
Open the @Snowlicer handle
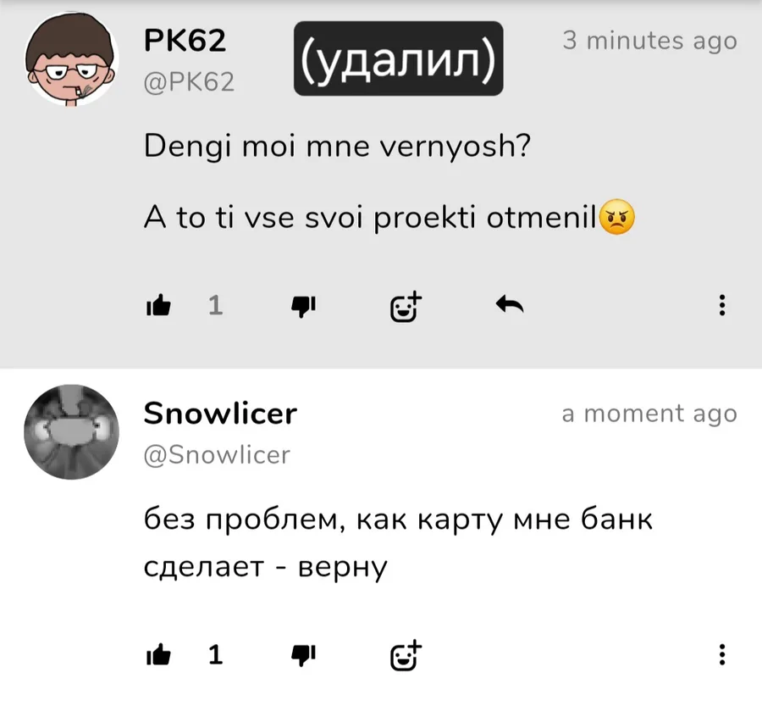pos(217,455)
